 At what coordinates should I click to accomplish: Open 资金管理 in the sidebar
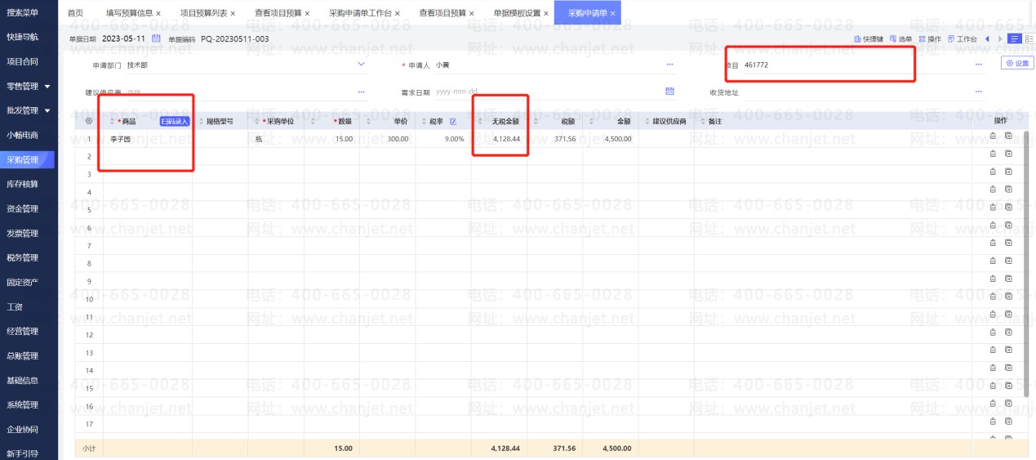coord(23,208)
